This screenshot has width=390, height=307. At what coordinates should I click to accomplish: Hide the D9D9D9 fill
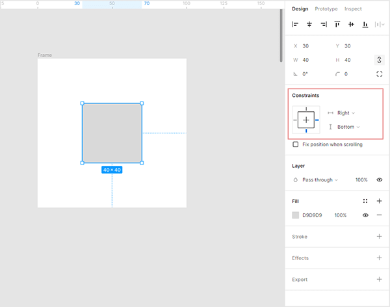[365, 215]
